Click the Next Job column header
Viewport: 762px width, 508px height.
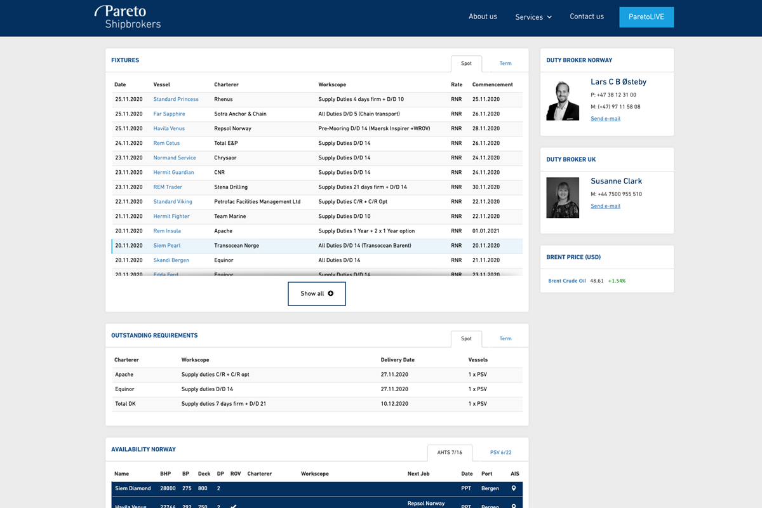tap(418, 474)
